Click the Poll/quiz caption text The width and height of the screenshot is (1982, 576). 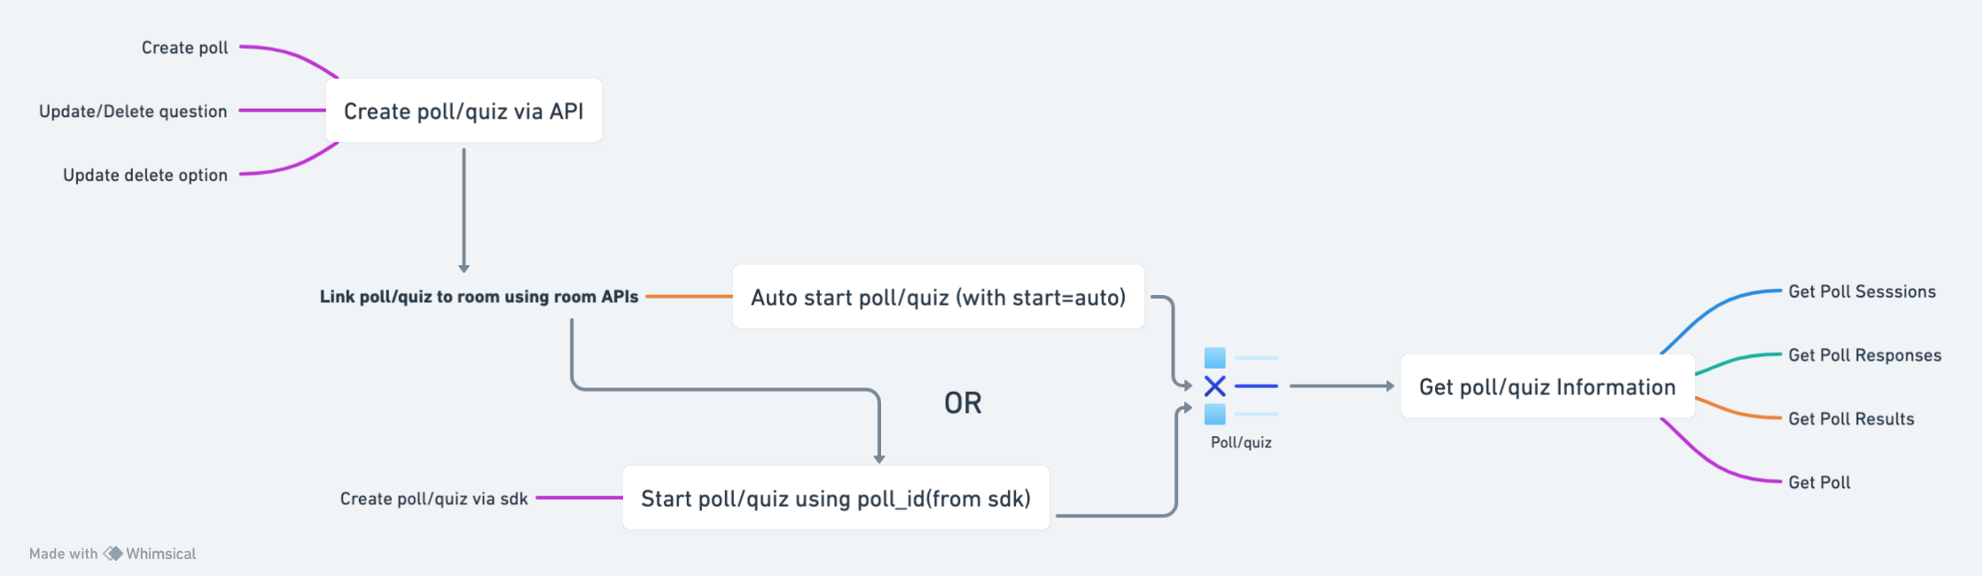[1241, 442]
